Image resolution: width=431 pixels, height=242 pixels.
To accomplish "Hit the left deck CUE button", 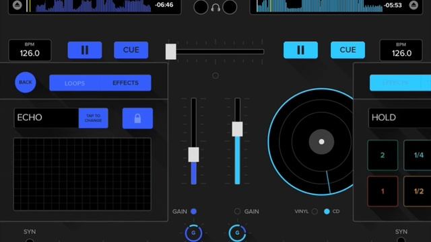I will pos(131,50).
